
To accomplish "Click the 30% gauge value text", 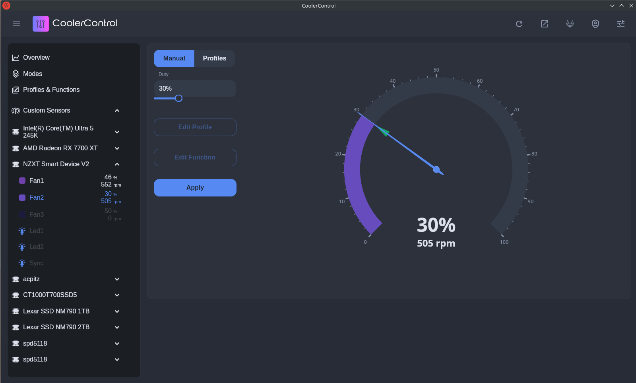I will [436, 225].
